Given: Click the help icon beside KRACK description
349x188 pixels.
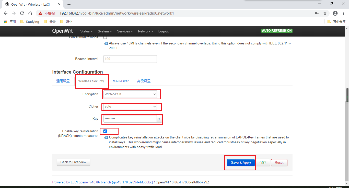Looking at the screenshot, I should (106, 137).
